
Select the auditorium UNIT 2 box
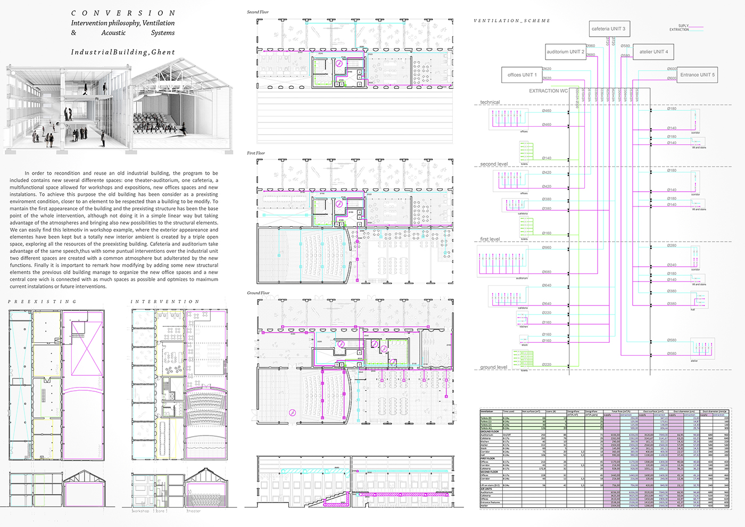565,52
